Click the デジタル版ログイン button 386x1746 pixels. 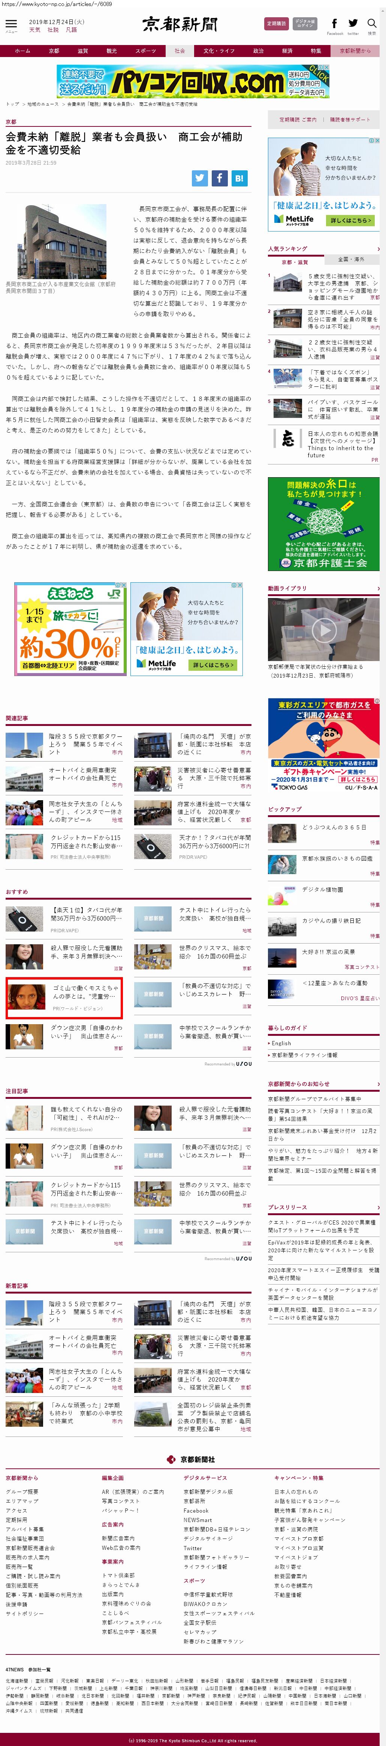[x=305, y=24]
